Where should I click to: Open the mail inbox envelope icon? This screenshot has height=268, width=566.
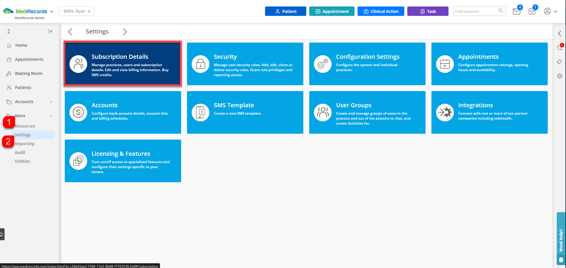coord(517,11)
